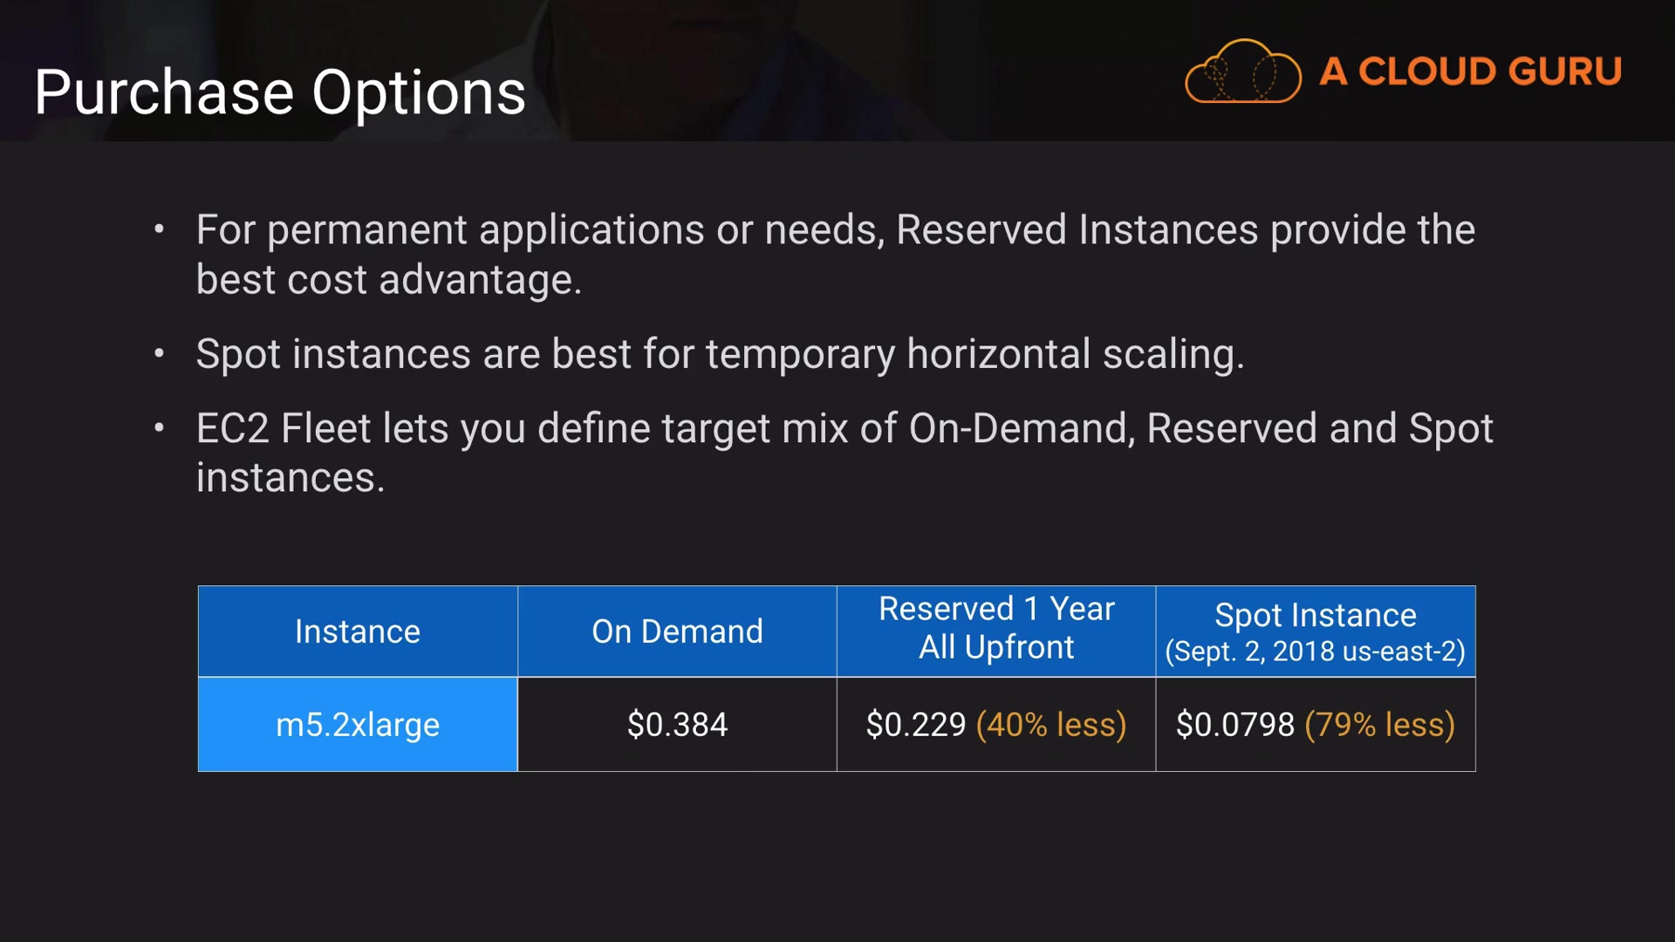1675x942 pixels.
Task: Select the Instance column header
Action: point(358,631)
